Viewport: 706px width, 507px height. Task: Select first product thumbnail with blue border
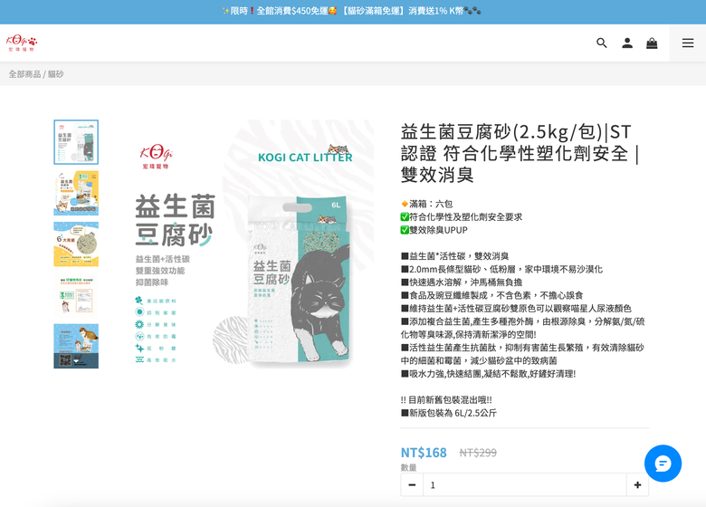(x=76, y=142)
